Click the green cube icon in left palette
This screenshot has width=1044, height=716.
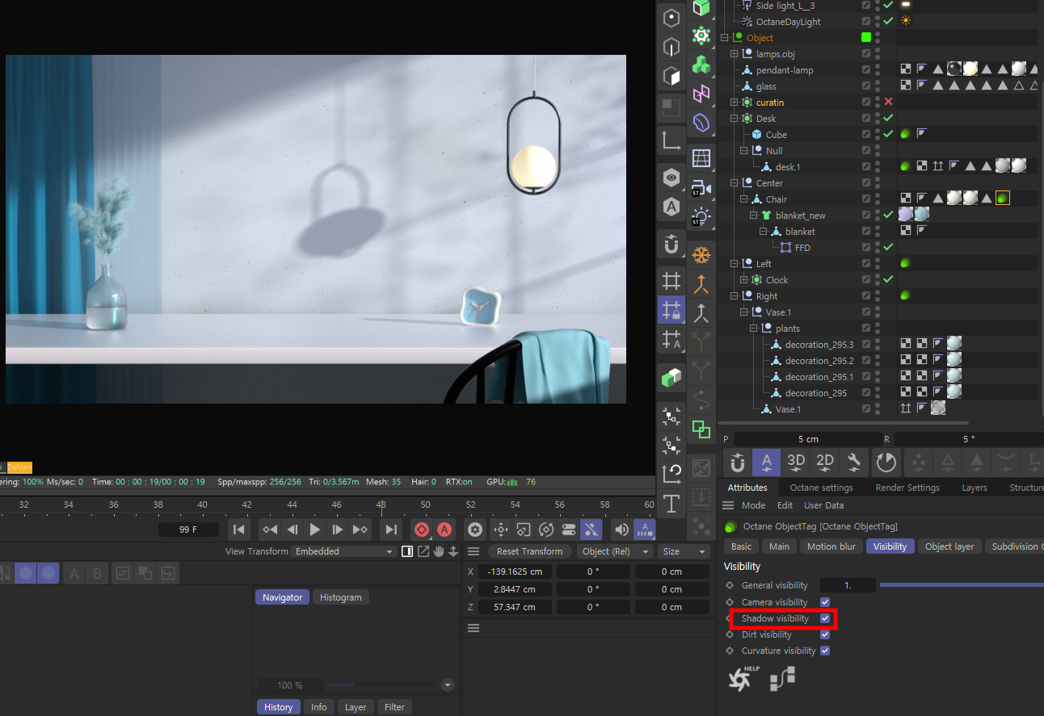(671, 376)
